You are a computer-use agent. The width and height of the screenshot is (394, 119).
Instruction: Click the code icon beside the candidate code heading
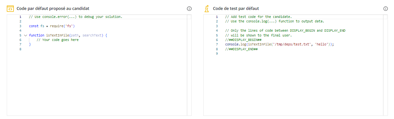click(x=10, y=9)
